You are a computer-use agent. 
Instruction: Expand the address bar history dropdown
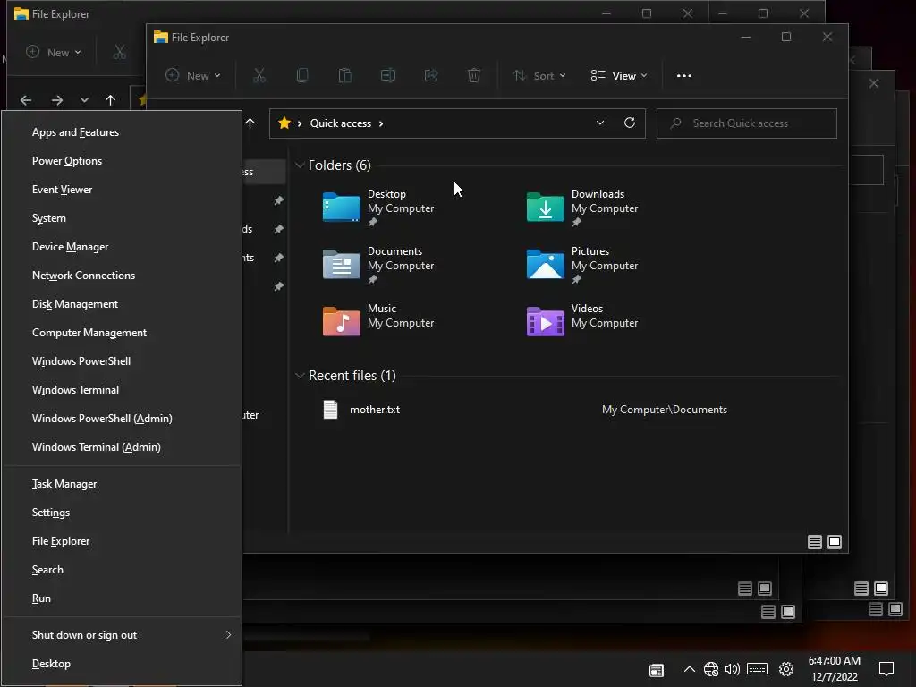pos(600,123)
